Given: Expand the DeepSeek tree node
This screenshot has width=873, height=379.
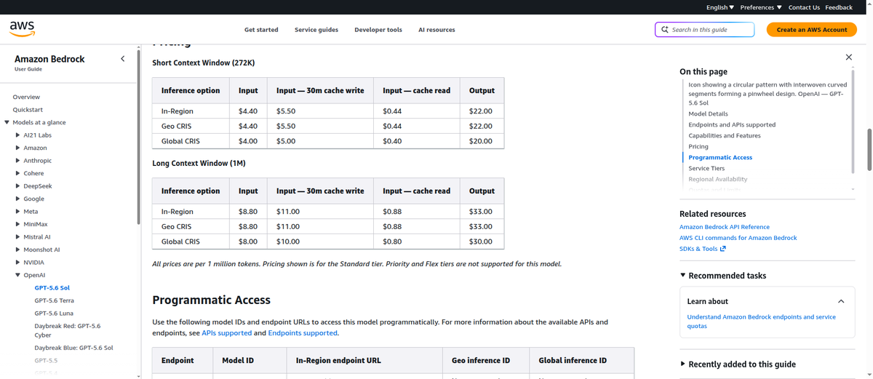Looking at the screenshot, I should coord(18,186).
